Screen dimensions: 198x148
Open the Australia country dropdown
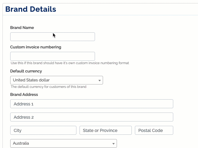pos(63,143)
